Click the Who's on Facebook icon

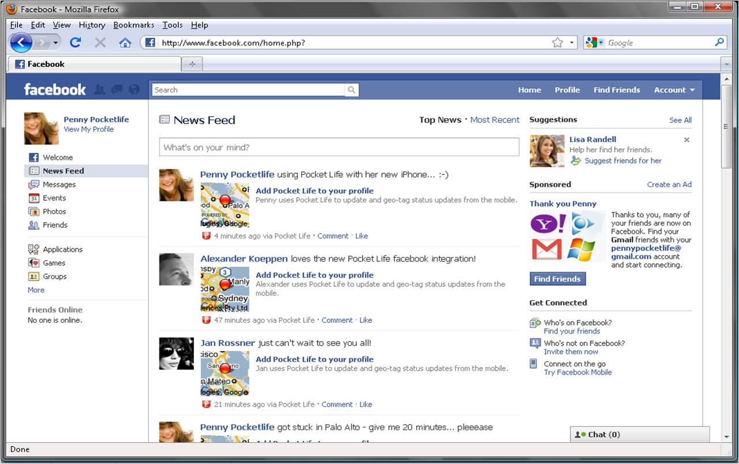click(x=535, y=323)
